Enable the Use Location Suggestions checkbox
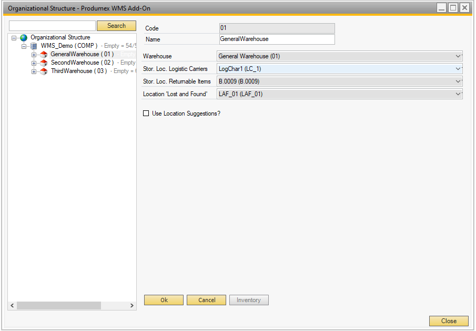Image resolution: width=476 pixels, height=331 pixels. [146, 113]
